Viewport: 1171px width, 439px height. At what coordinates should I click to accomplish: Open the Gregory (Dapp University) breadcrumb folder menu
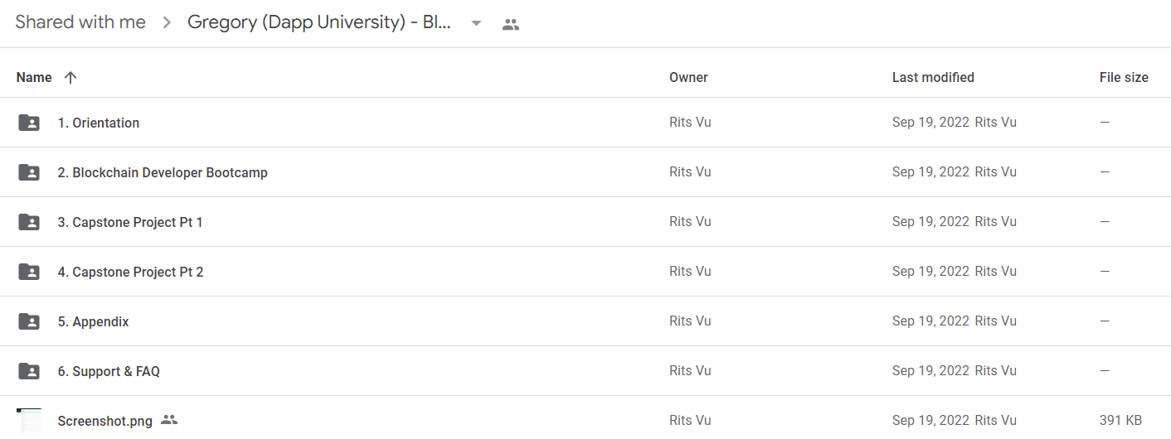click(319, 23)
